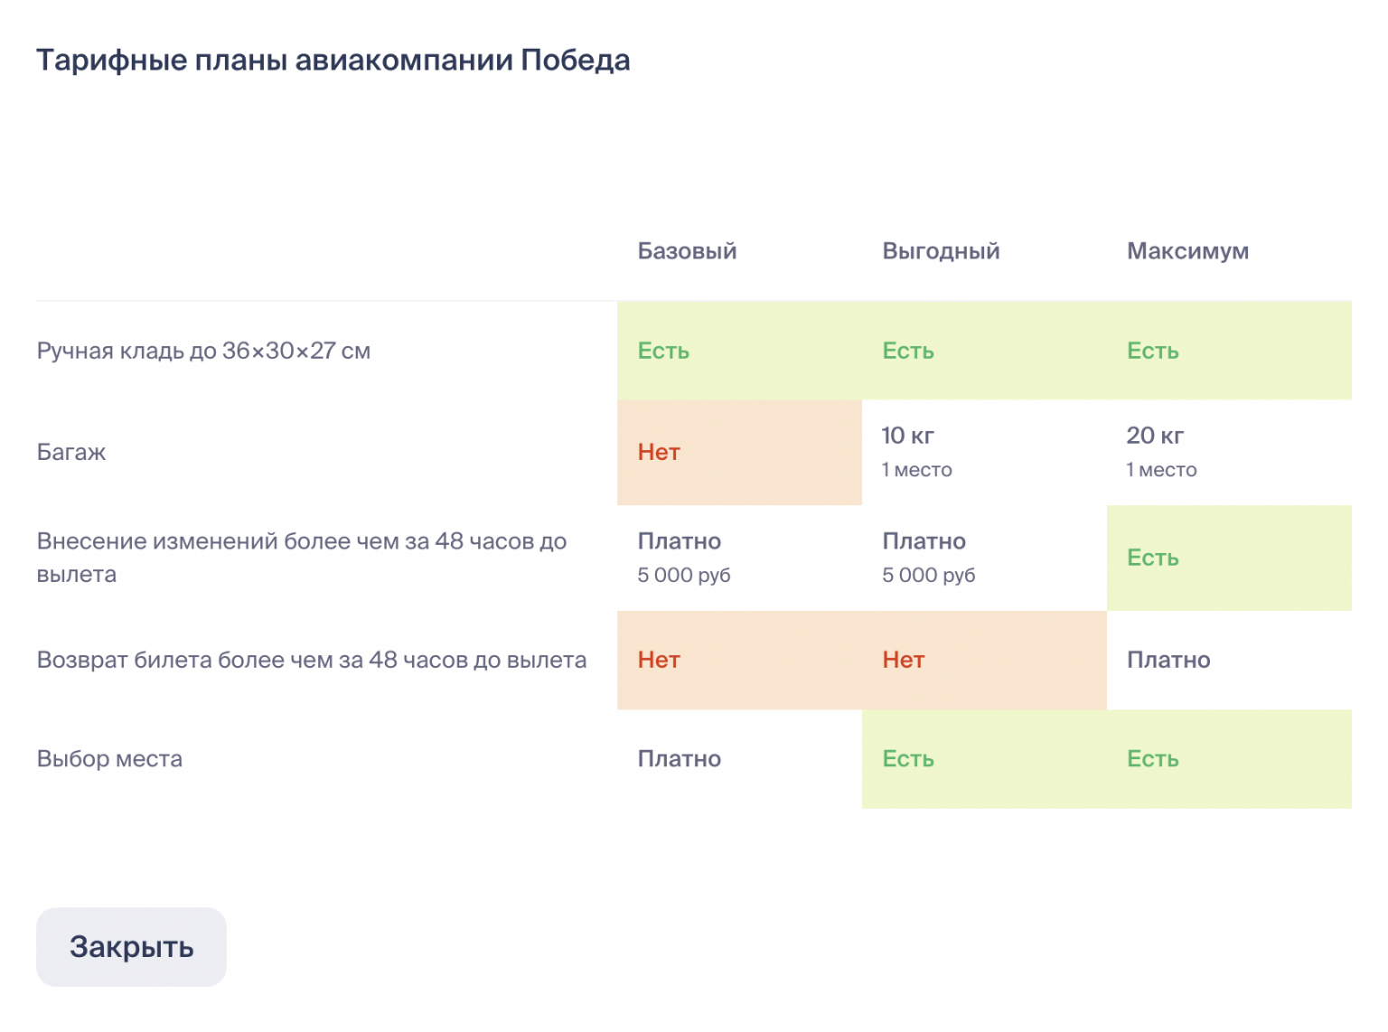Click Выгодный Платно 5 000 руб changes cell
This screenshot has width=1388, height=1032.
click(x=929, y=557)
